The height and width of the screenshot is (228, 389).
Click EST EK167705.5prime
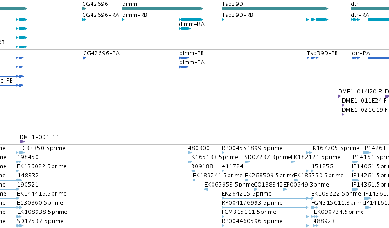(334, 148)
